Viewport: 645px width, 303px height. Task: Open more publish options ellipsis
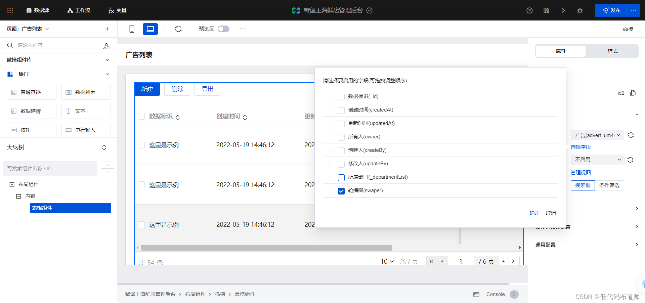[x=633, y=10]
